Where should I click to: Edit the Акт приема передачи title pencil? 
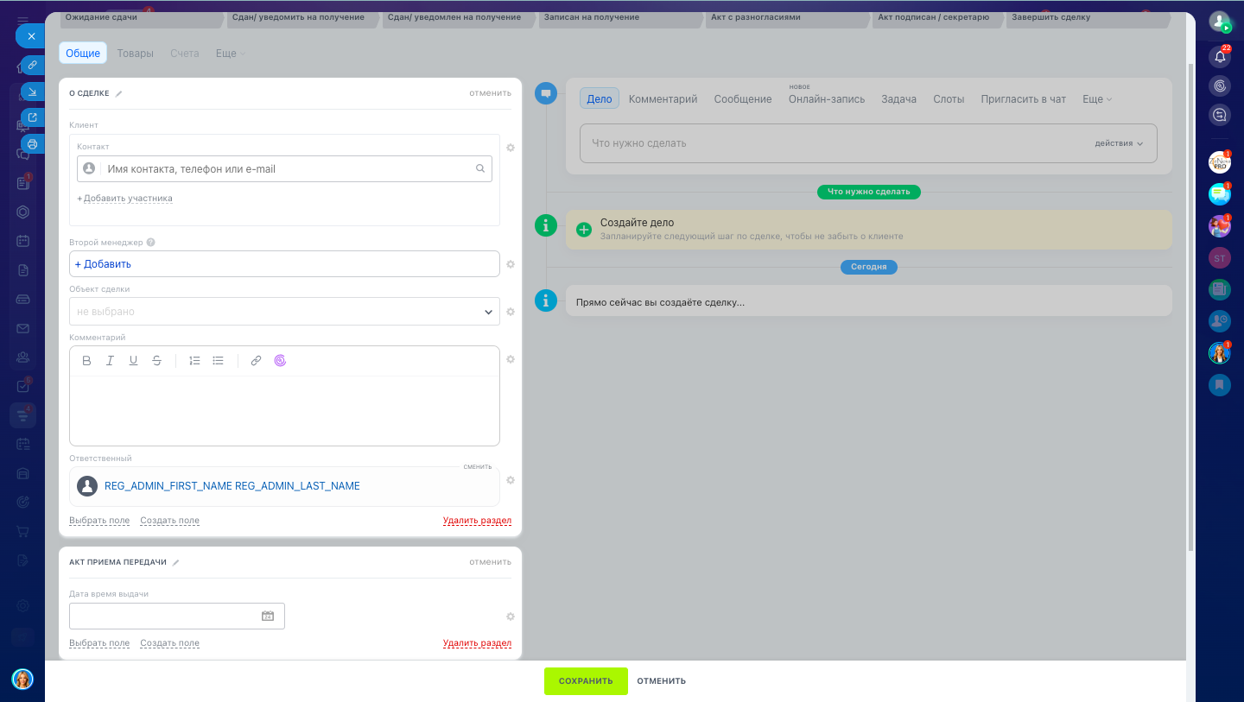175,562
